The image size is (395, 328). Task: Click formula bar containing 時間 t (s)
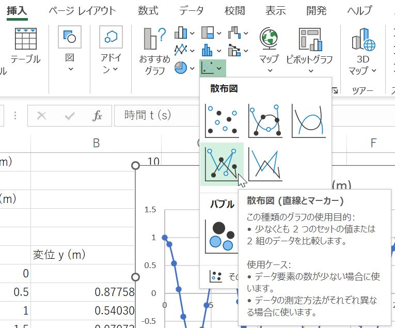click(156, 116)
